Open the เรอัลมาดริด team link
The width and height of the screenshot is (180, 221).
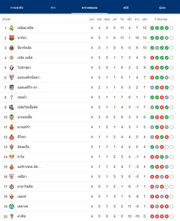tap(25, 28)
